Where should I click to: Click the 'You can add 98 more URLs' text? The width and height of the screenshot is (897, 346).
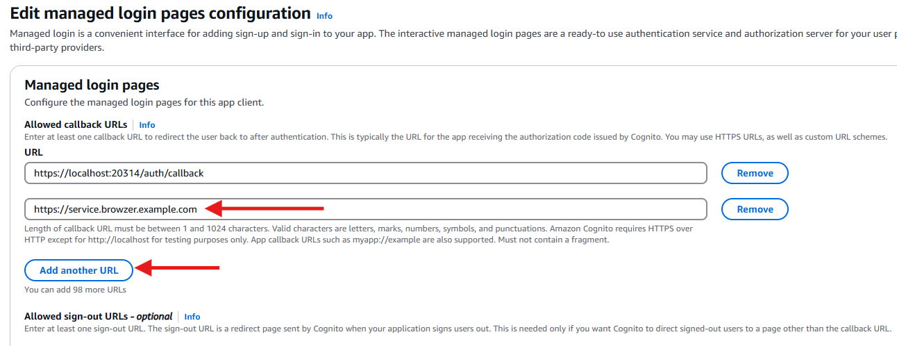75,290
